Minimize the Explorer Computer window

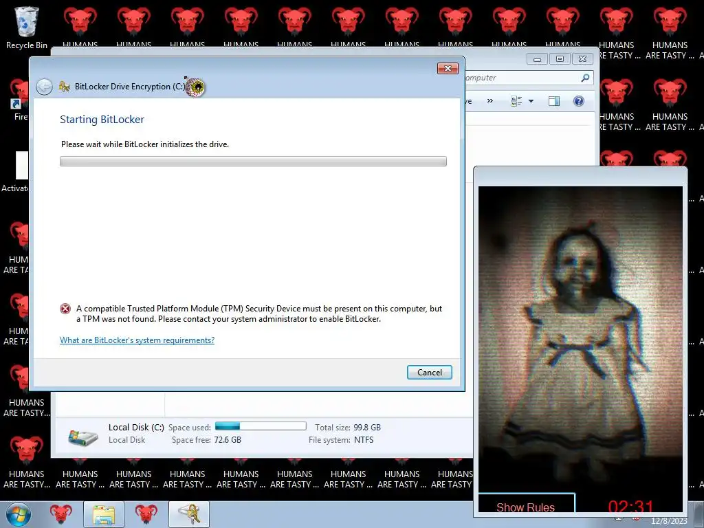(537, 59)
